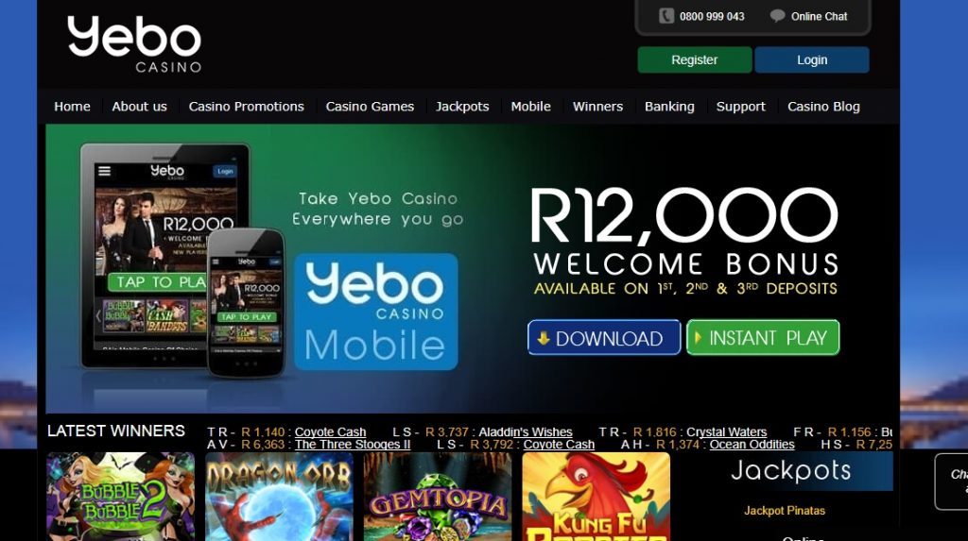Open the Kung Fu Rooster game tile
Image resolution: width=968 pixels, height=541 pixels.
pyautogui.click(x=596, y=497)
